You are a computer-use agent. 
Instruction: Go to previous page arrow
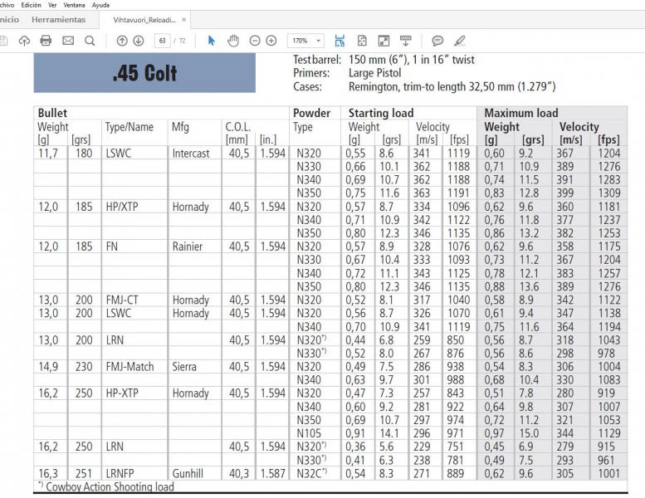coord(122,41)
